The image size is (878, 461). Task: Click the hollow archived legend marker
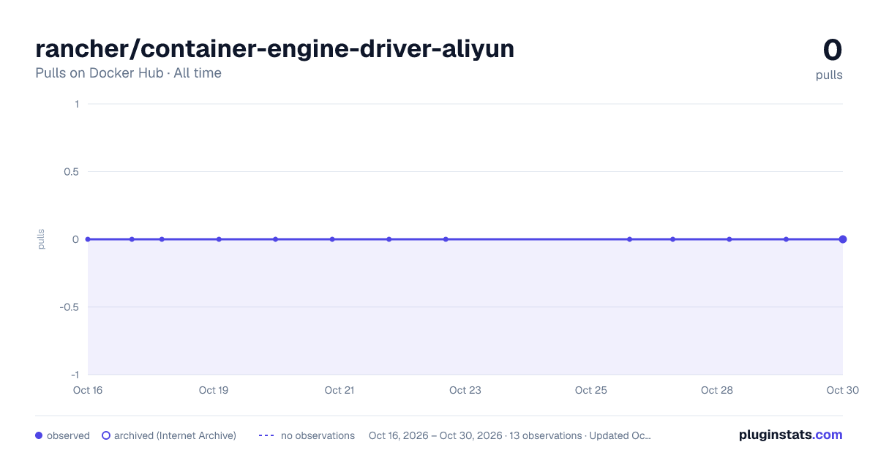coord(106,435)
